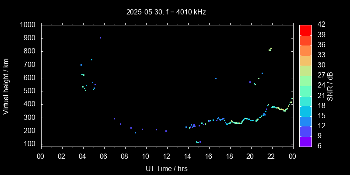Image resolution: width=350 pixels, height=175 pixels.
Task: Click the 'SNR / dB' colorbar label
Action: tap(330, 85)
